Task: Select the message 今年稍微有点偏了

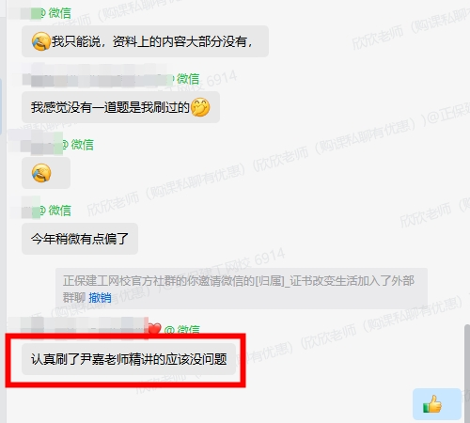Action: click(80, 239)
